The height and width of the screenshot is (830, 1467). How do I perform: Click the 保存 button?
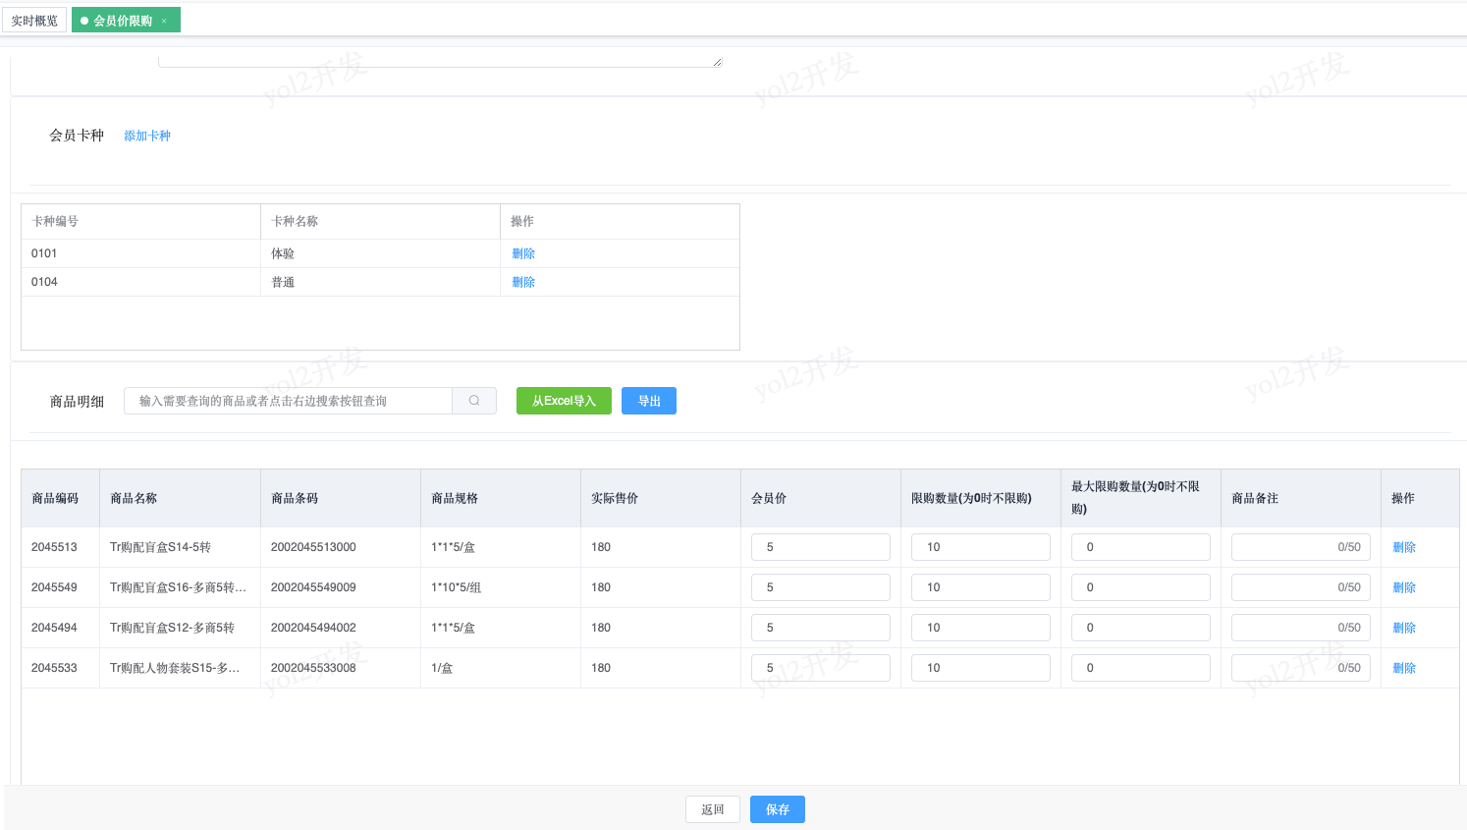(x=778, y=809)
